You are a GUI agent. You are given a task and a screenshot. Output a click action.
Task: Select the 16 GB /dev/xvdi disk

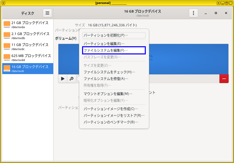(28, 68)
